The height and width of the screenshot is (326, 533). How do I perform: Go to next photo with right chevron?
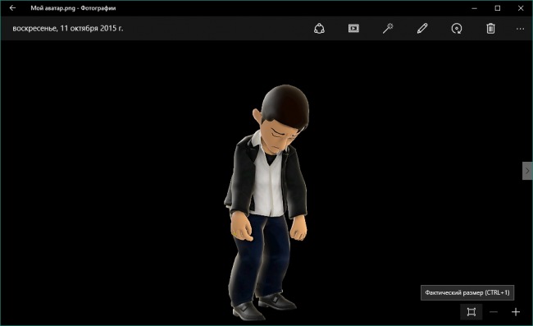point(527,171)
